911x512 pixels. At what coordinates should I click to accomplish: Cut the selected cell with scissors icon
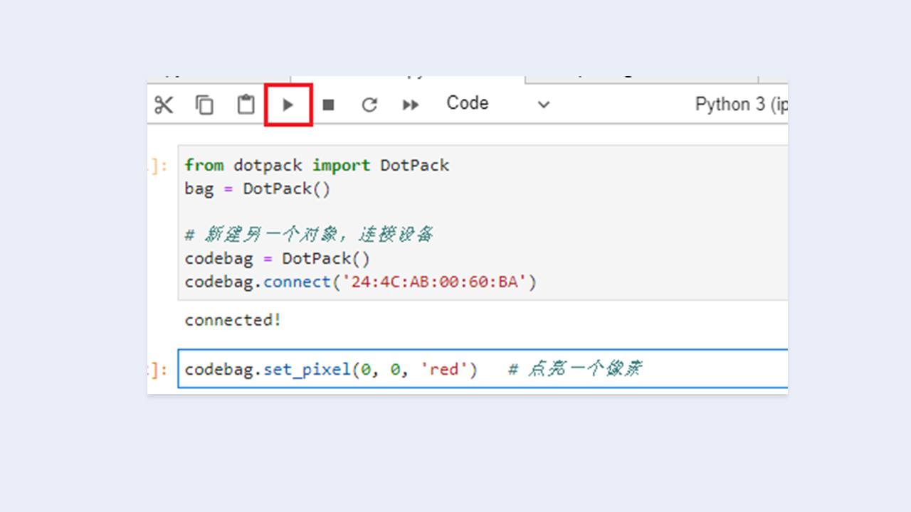pyautogui.click(x=164, y=105)
